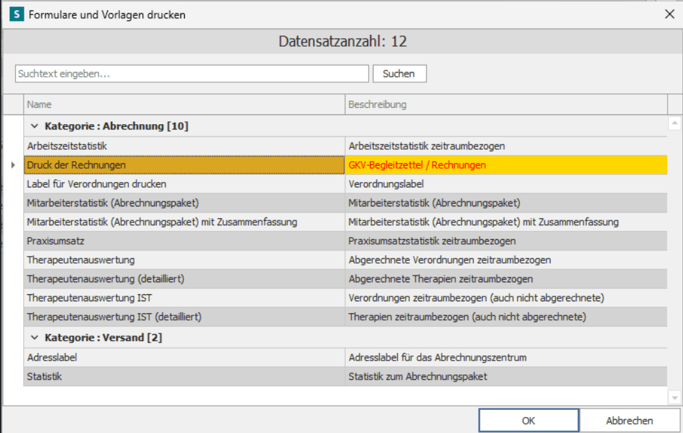This screenshot has width=683, height=433.
Task: Collapse the Kategorie Abrechnung group chevron
Action: [x=34, y=126]
